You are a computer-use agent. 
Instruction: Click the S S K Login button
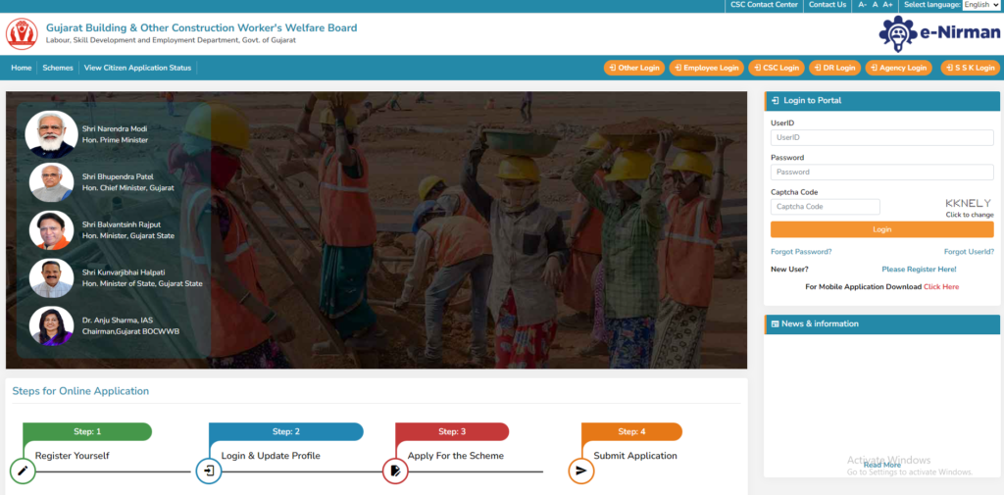(970, 68)
